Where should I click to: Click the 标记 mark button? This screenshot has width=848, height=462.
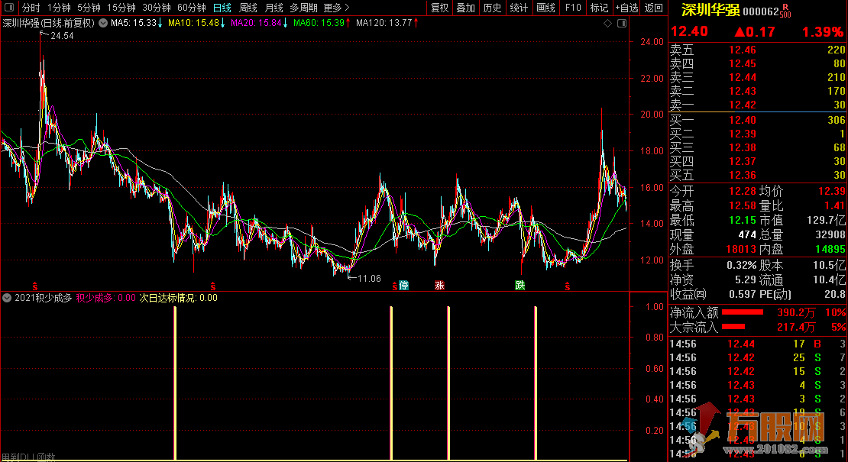pyautogui.click(x=599, y=8)
